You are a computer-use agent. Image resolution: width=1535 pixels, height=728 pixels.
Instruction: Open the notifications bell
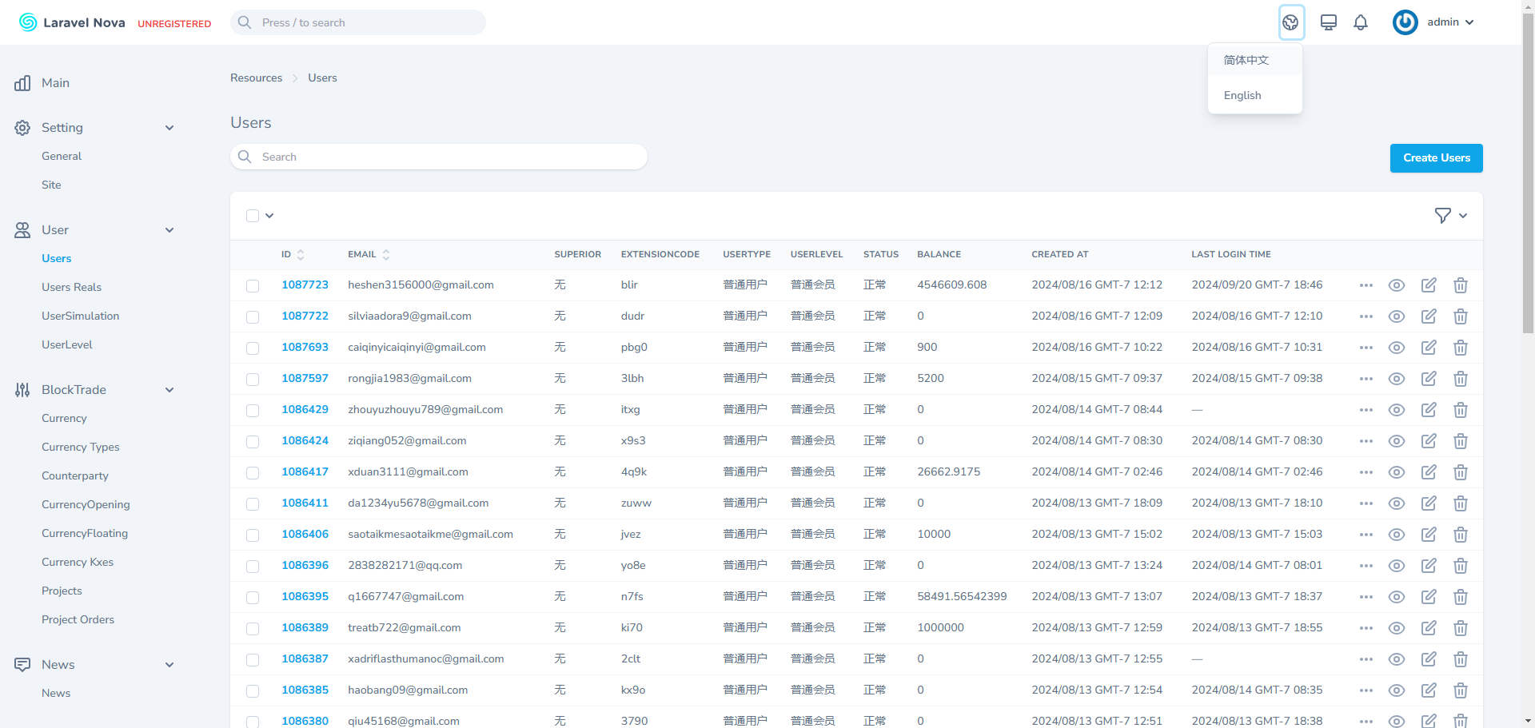1360,22
